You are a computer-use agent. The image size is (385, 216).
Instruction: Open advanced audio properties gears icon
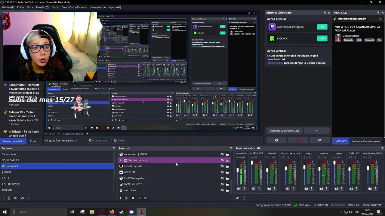238,198
